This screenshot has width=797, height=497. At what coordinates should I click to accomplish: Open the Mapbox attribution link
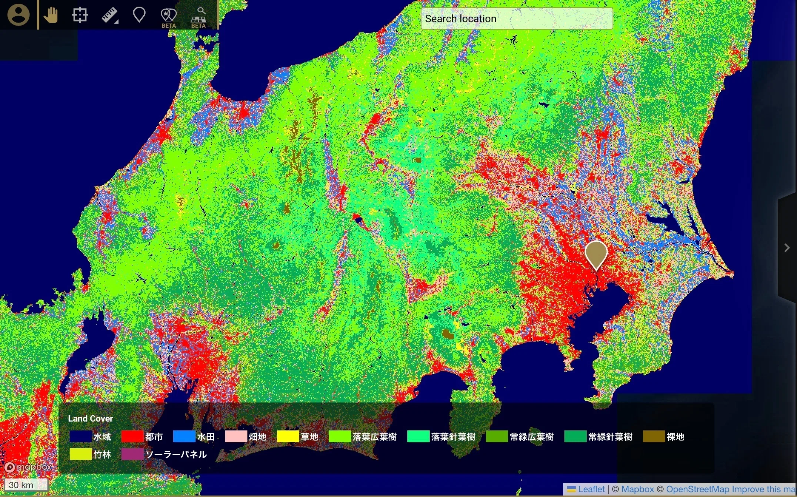(637, 489)
